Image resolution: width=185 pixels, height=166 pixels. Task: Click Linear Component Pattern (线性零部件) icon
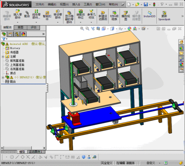[x=36, y=15]
